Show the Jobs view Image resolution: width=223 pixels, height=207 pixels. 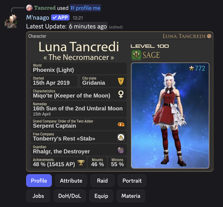click(38, 196)
